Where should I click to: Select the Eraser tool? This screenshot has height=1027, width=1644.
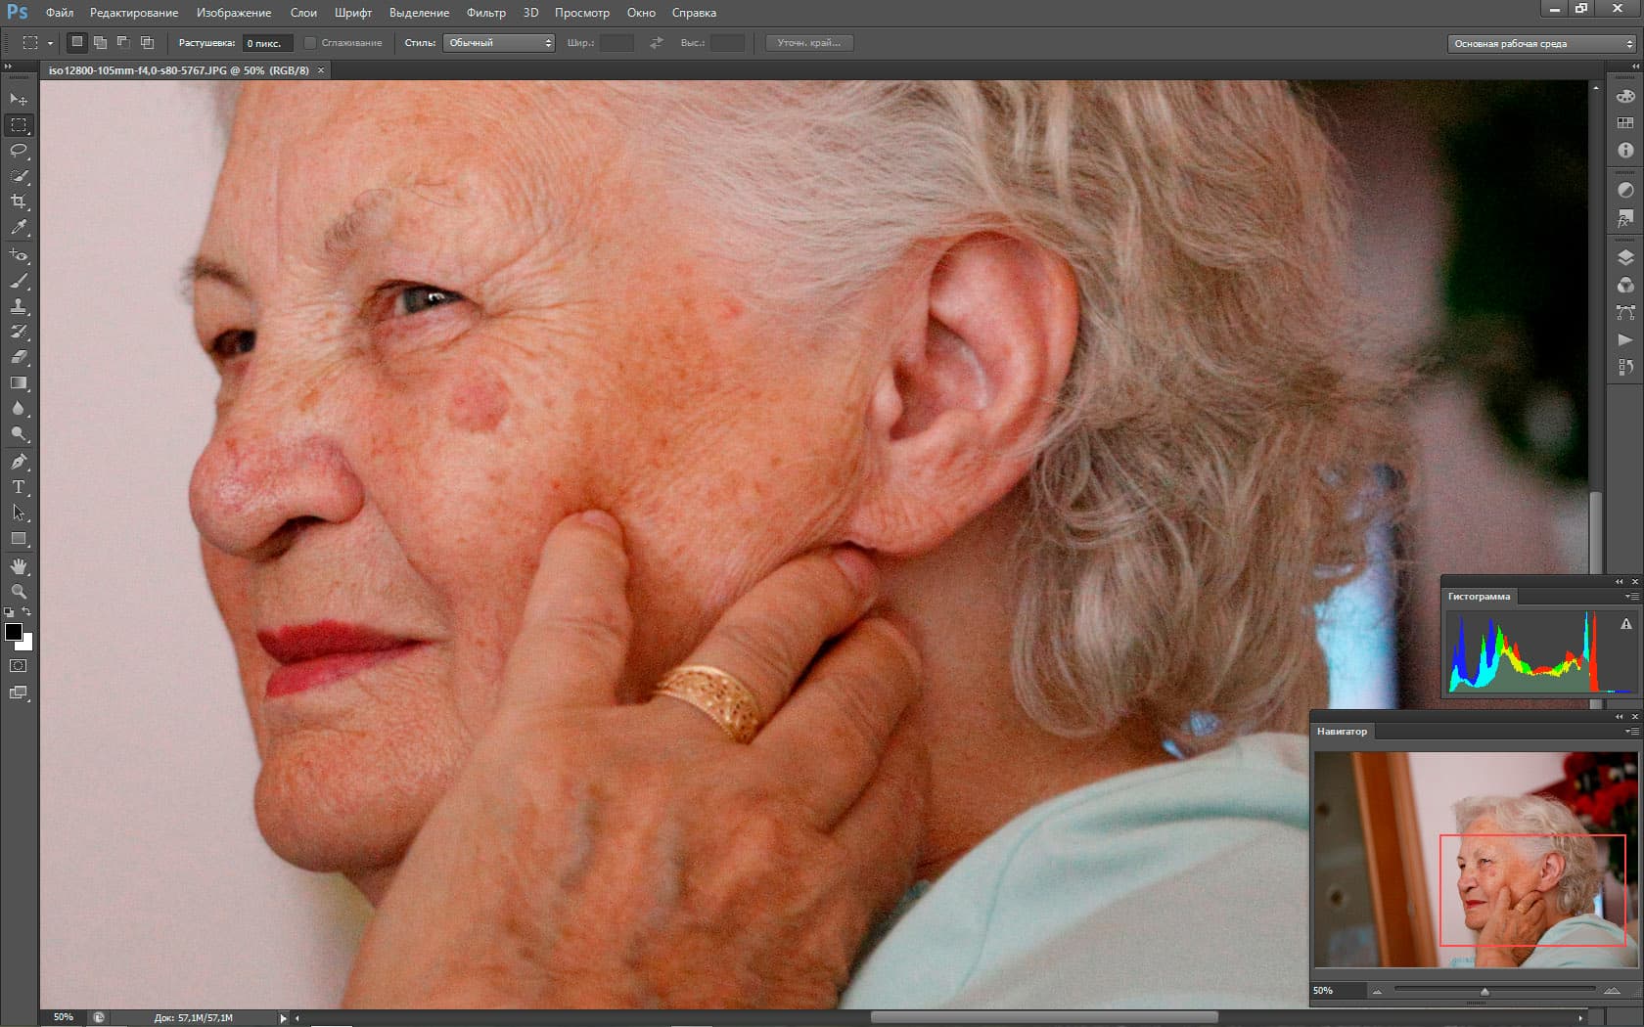tap(19, 357)
